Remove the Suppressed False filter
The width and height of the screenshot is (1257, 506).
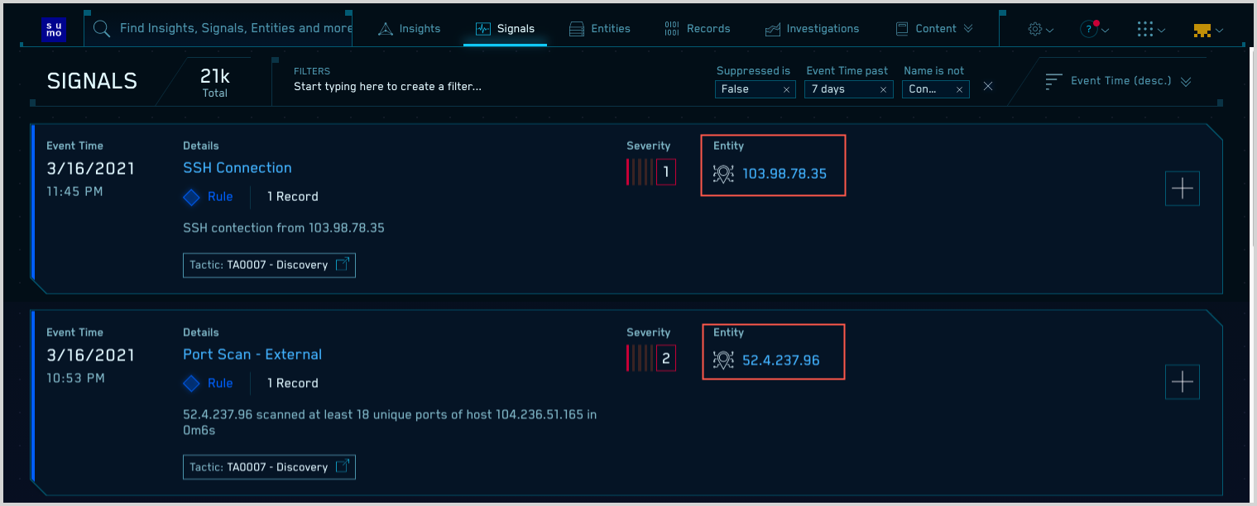(786, 89)
